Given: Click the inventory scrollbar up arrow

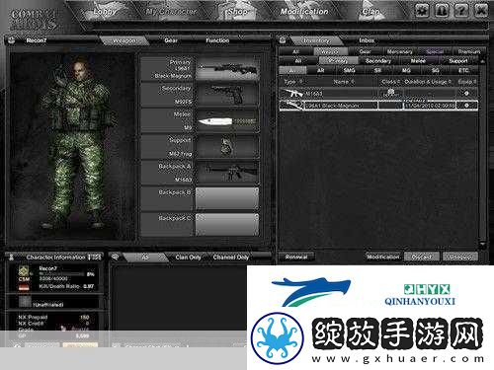Looking at the screenshot, I should coord(482,61).
